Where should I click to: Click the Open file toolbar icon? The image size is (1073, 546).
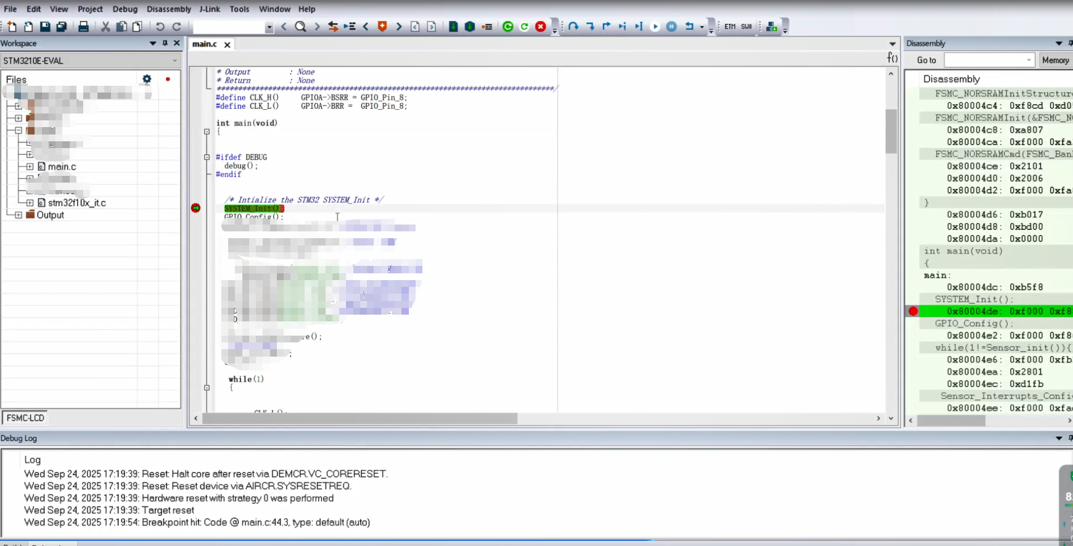(x=28, y=27)
